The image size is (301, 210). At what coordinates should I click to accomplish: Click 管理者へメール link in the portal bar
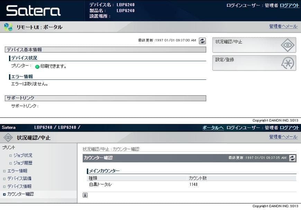pyautogui.click(x=283, y=27)
